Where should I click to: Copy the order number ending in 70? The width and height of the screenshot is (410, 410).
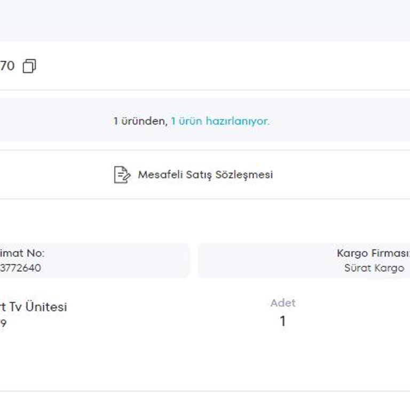(29, 66)
